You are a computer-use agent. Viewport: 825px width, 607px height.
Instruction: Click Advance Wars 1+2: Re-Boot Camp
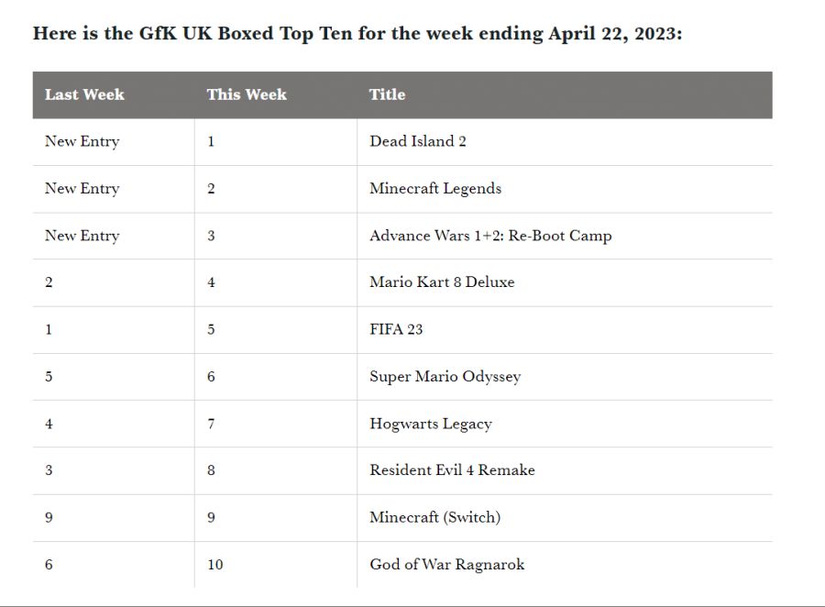490,236
